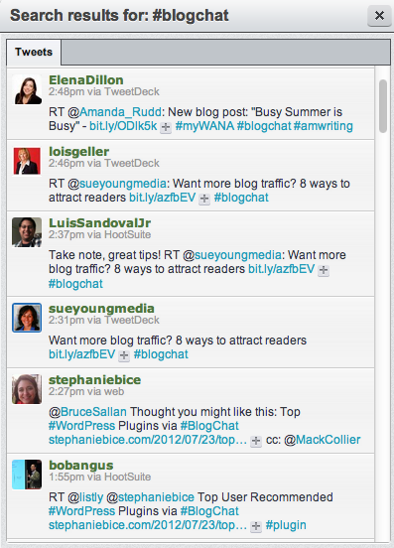Expand the stephaniebice.com link in stephaniebice's tweet

[256, 441]
